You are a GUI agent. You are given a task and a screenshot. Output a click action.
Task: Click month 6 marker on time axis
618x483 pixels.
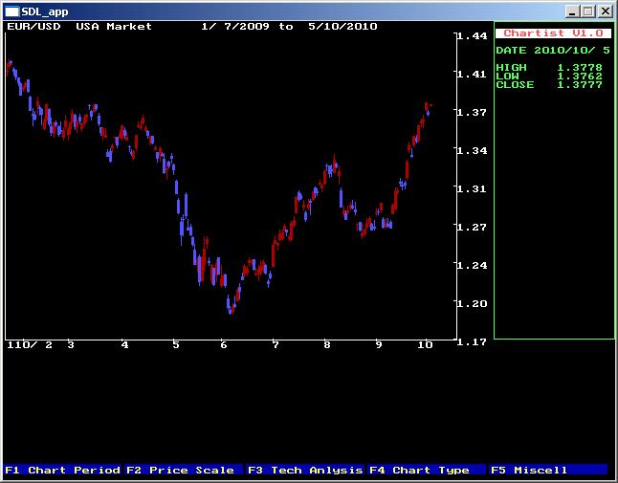point(224,344)
